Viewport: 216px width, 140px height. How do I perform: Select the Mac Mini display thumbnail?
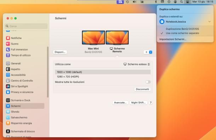coord(93,37)
